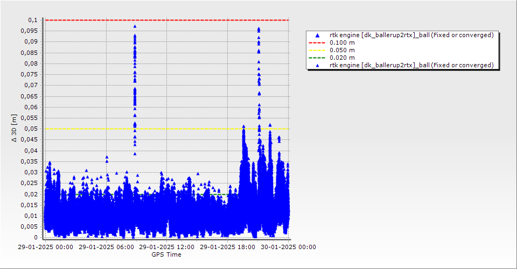Click the 0,035 y-axis tick label
The image size is (517, 269).
tap(29, 161)
